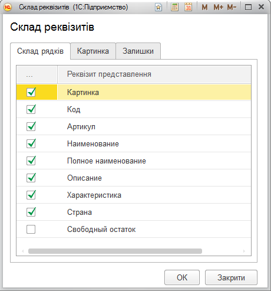This screenshot has height=291, width=271.
Task: Enable the Свободный остаток checkbox
Action: (31, 229)
